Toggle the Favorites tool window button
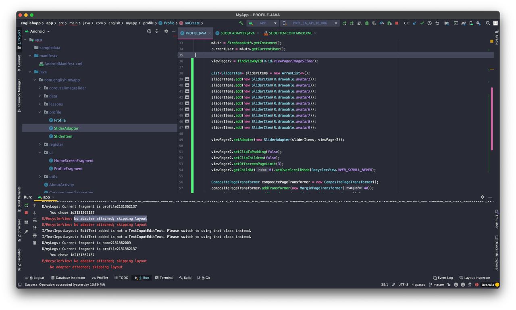The width and height of the screenshot is (516, 310). click(19, 260)
